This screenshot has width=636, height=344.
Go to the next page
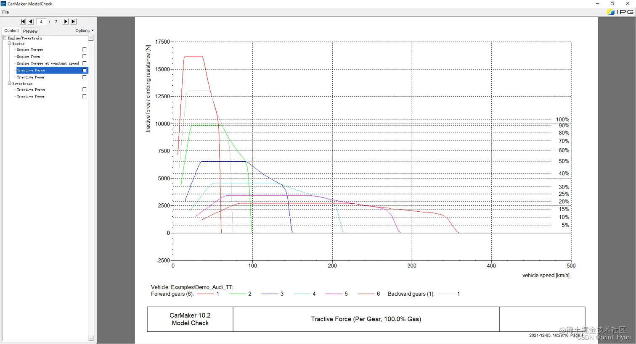coord(66,21)
